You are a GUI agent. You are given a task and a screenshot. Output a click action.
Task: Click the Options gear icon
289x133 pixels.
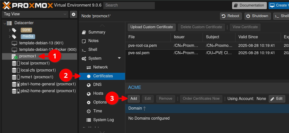click(89, 102)
